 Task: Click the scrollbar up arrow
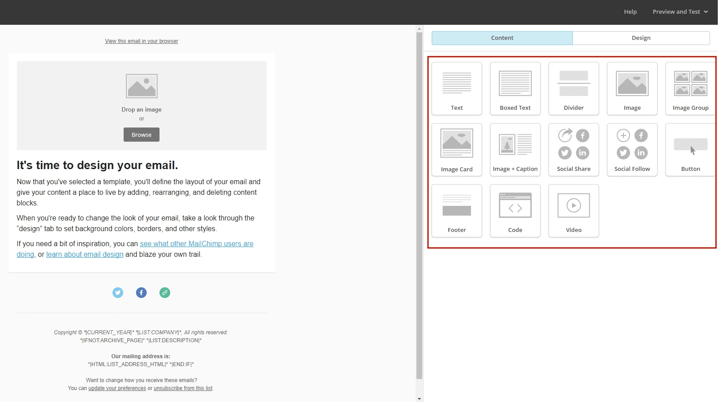(x=420, y=29)
